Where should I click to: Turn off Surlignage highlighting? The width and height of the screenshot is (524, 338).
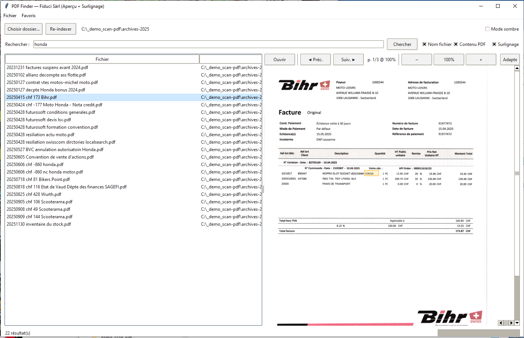pyautogui.click(x=494, y=44)
